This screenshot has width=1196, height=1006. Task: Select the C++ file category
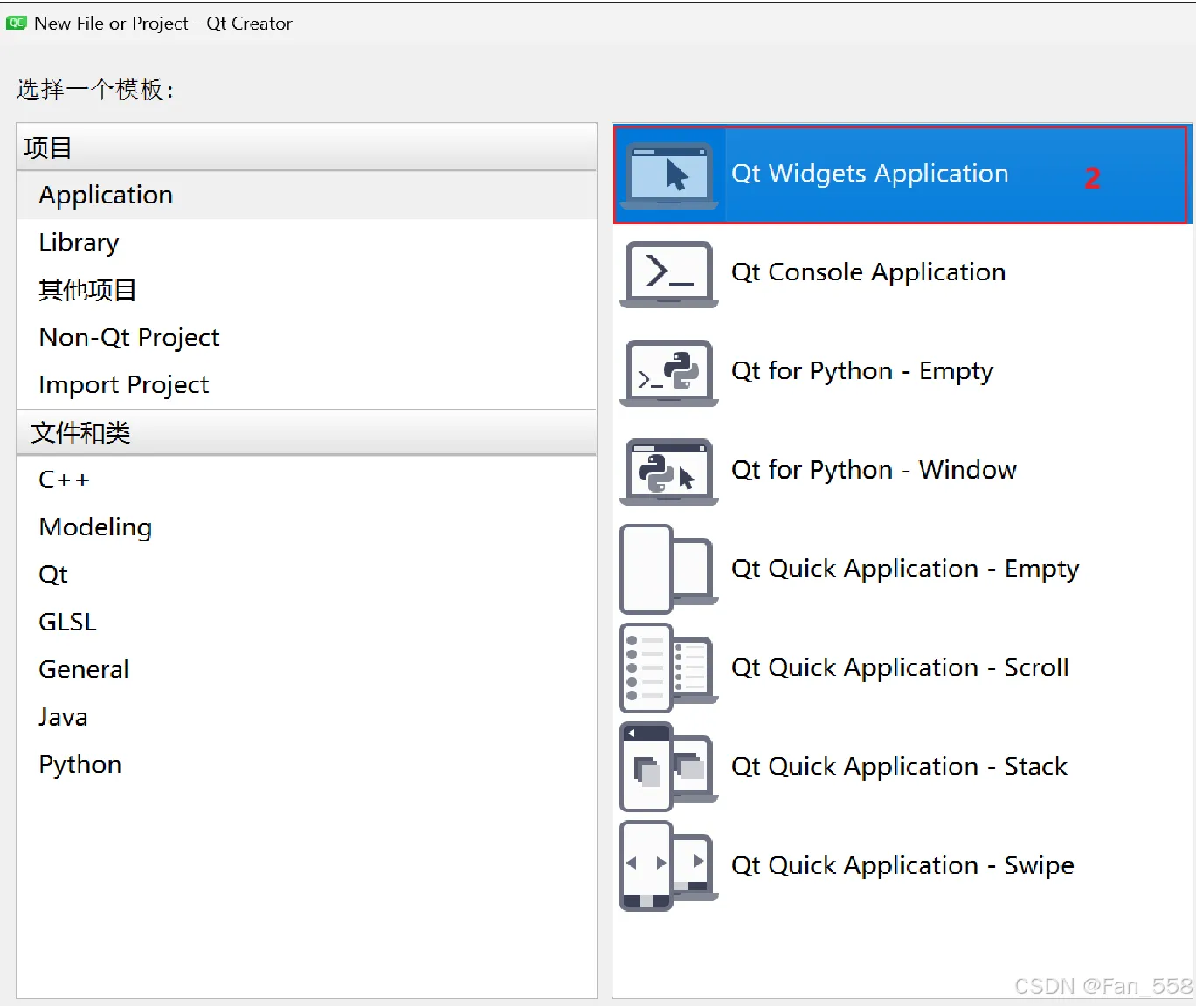point(307,480)
